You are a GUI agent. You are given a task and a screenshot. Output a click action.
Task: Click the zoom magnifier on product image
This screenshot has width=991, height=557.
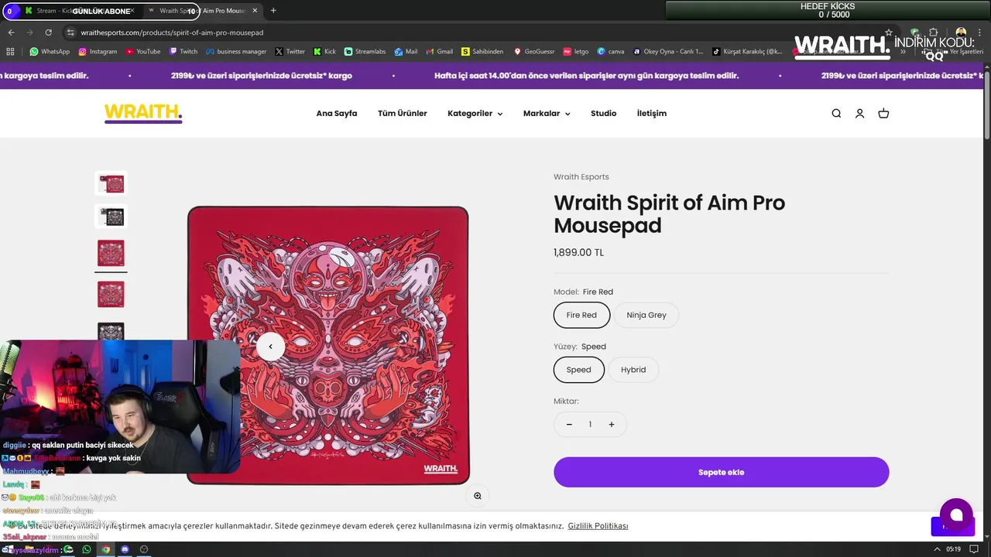click(478, 496)
